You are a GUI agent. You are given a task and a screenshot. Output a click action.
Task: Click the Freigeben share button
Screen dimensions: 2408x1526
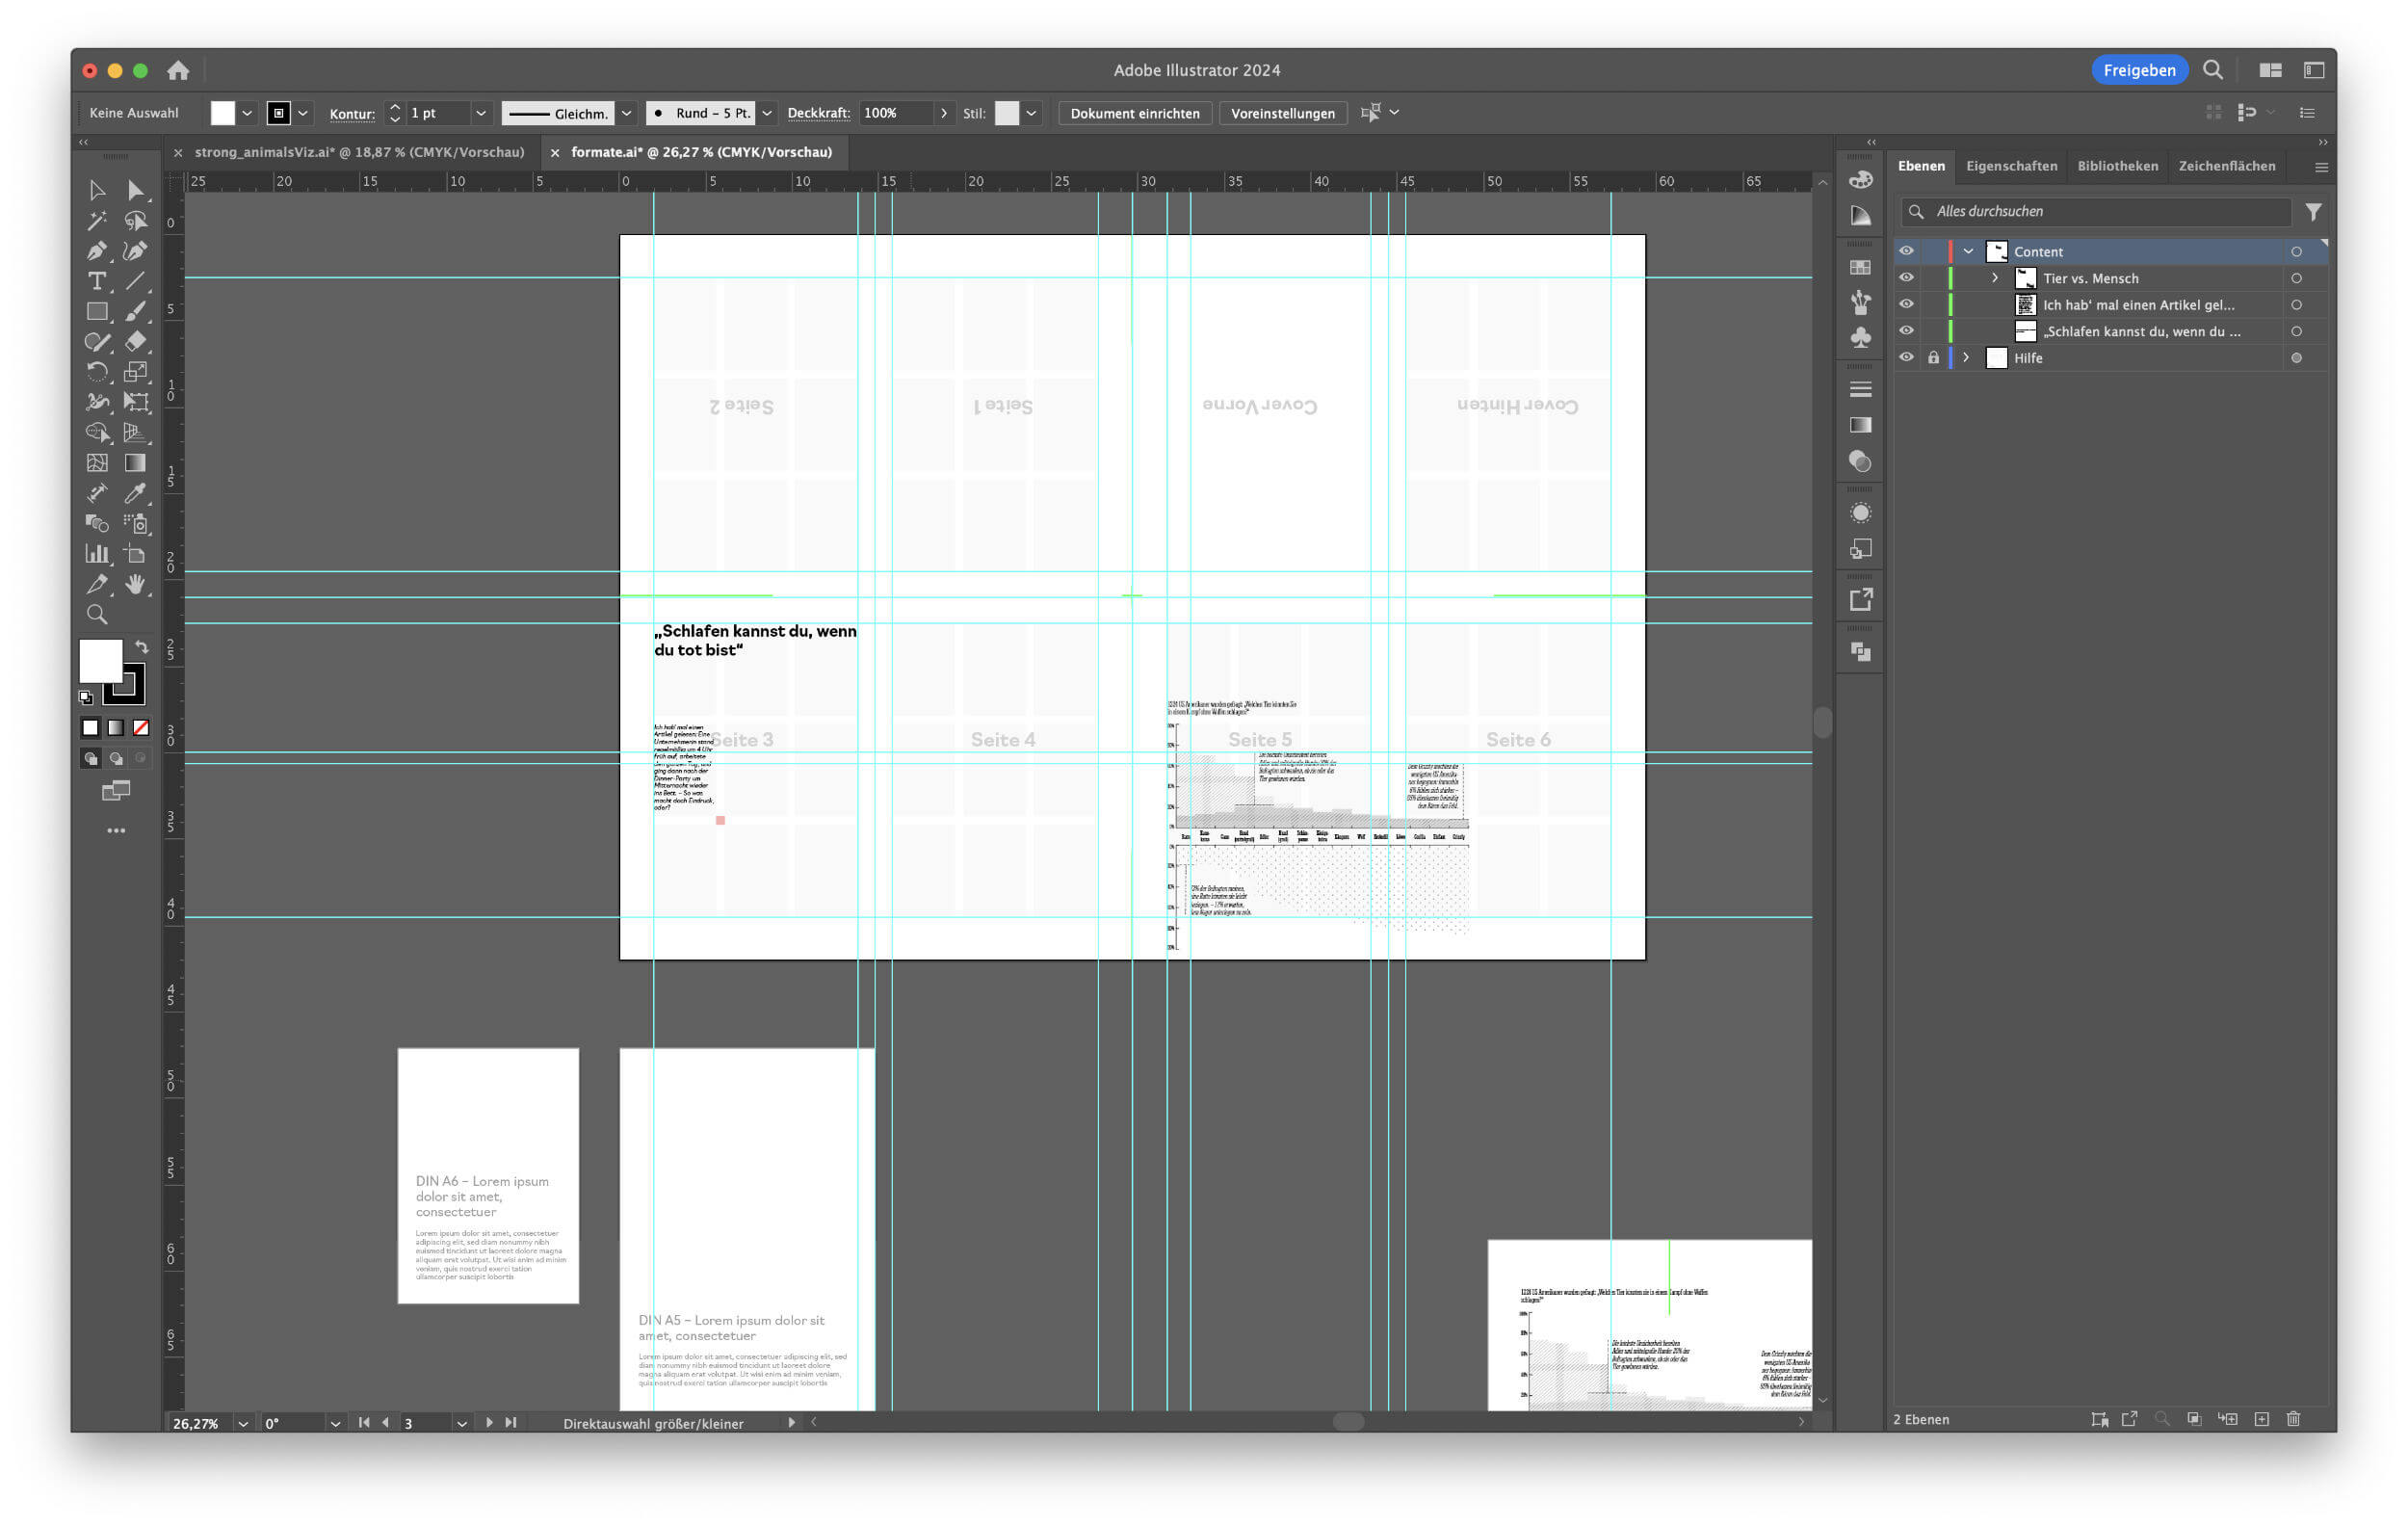pyautogui.click(x=2139, y=70)
